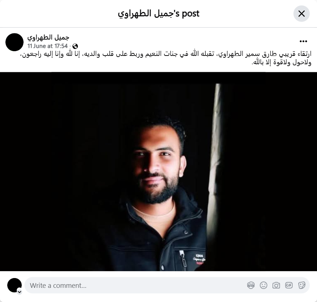Viewport: 317px width, 302px height.
Task: Open author name جميل الطهراوي profile link
Action: pos(48,37)
